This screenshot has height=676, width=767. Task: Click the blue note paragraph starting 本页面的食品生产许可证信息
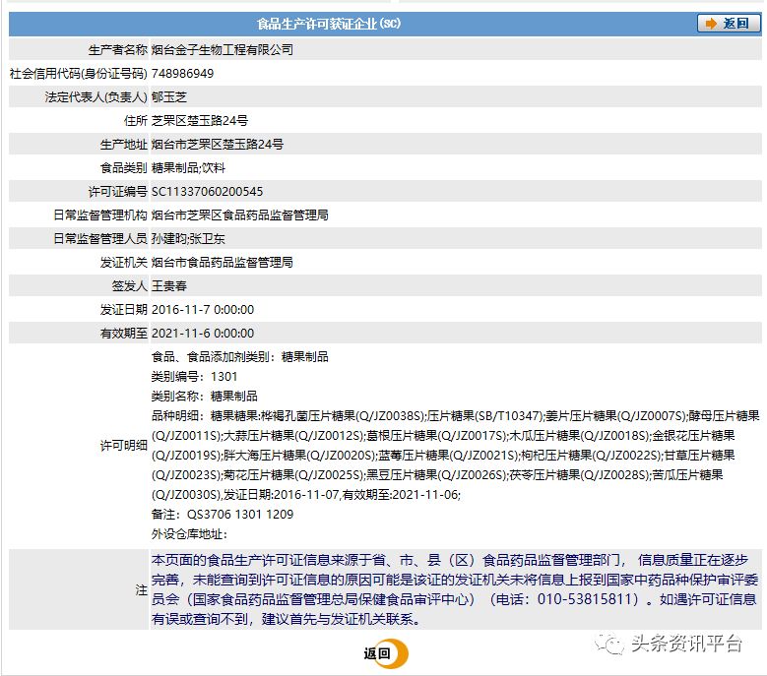click(x=455, y=589)
